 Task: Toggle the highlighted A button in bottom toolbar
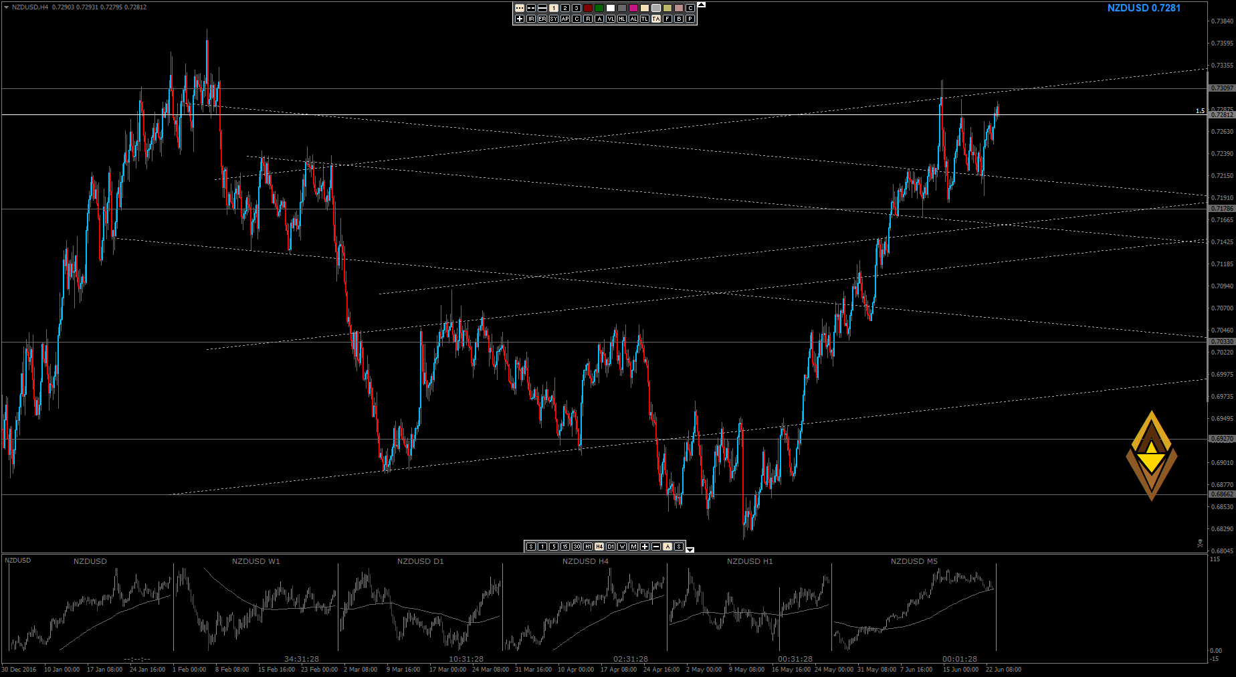(667, 547)
